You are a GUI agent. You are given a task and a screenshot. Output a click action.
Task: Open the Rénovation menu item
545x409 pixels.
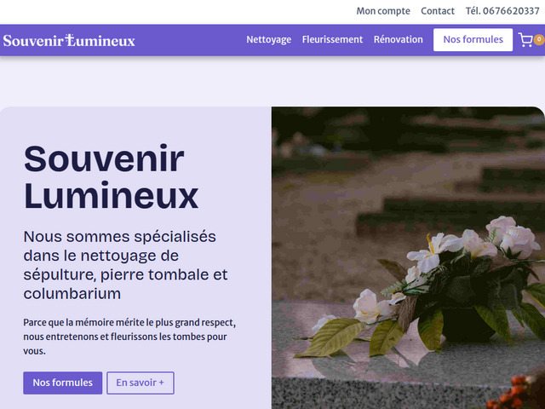399,40
